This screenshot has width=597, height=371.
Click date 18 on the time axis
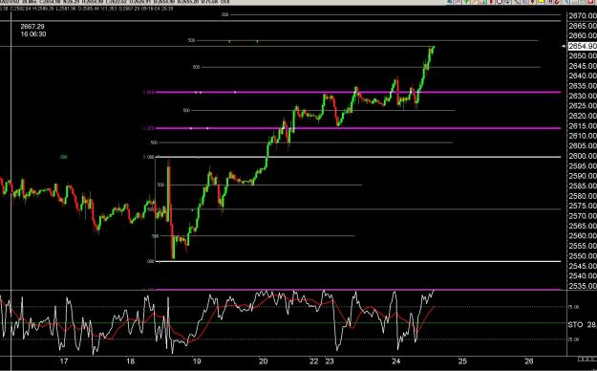(130, 361)
